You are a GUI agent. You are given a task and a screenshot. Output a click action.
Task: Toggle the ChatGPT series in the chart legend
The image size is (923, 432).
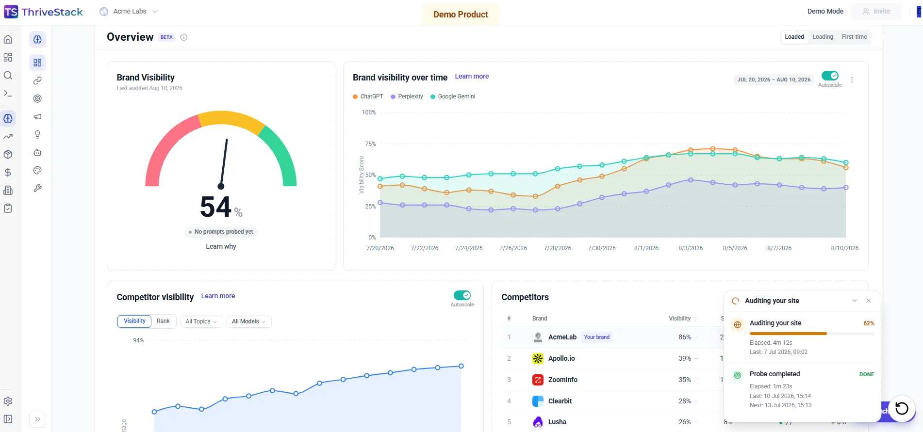368,96
